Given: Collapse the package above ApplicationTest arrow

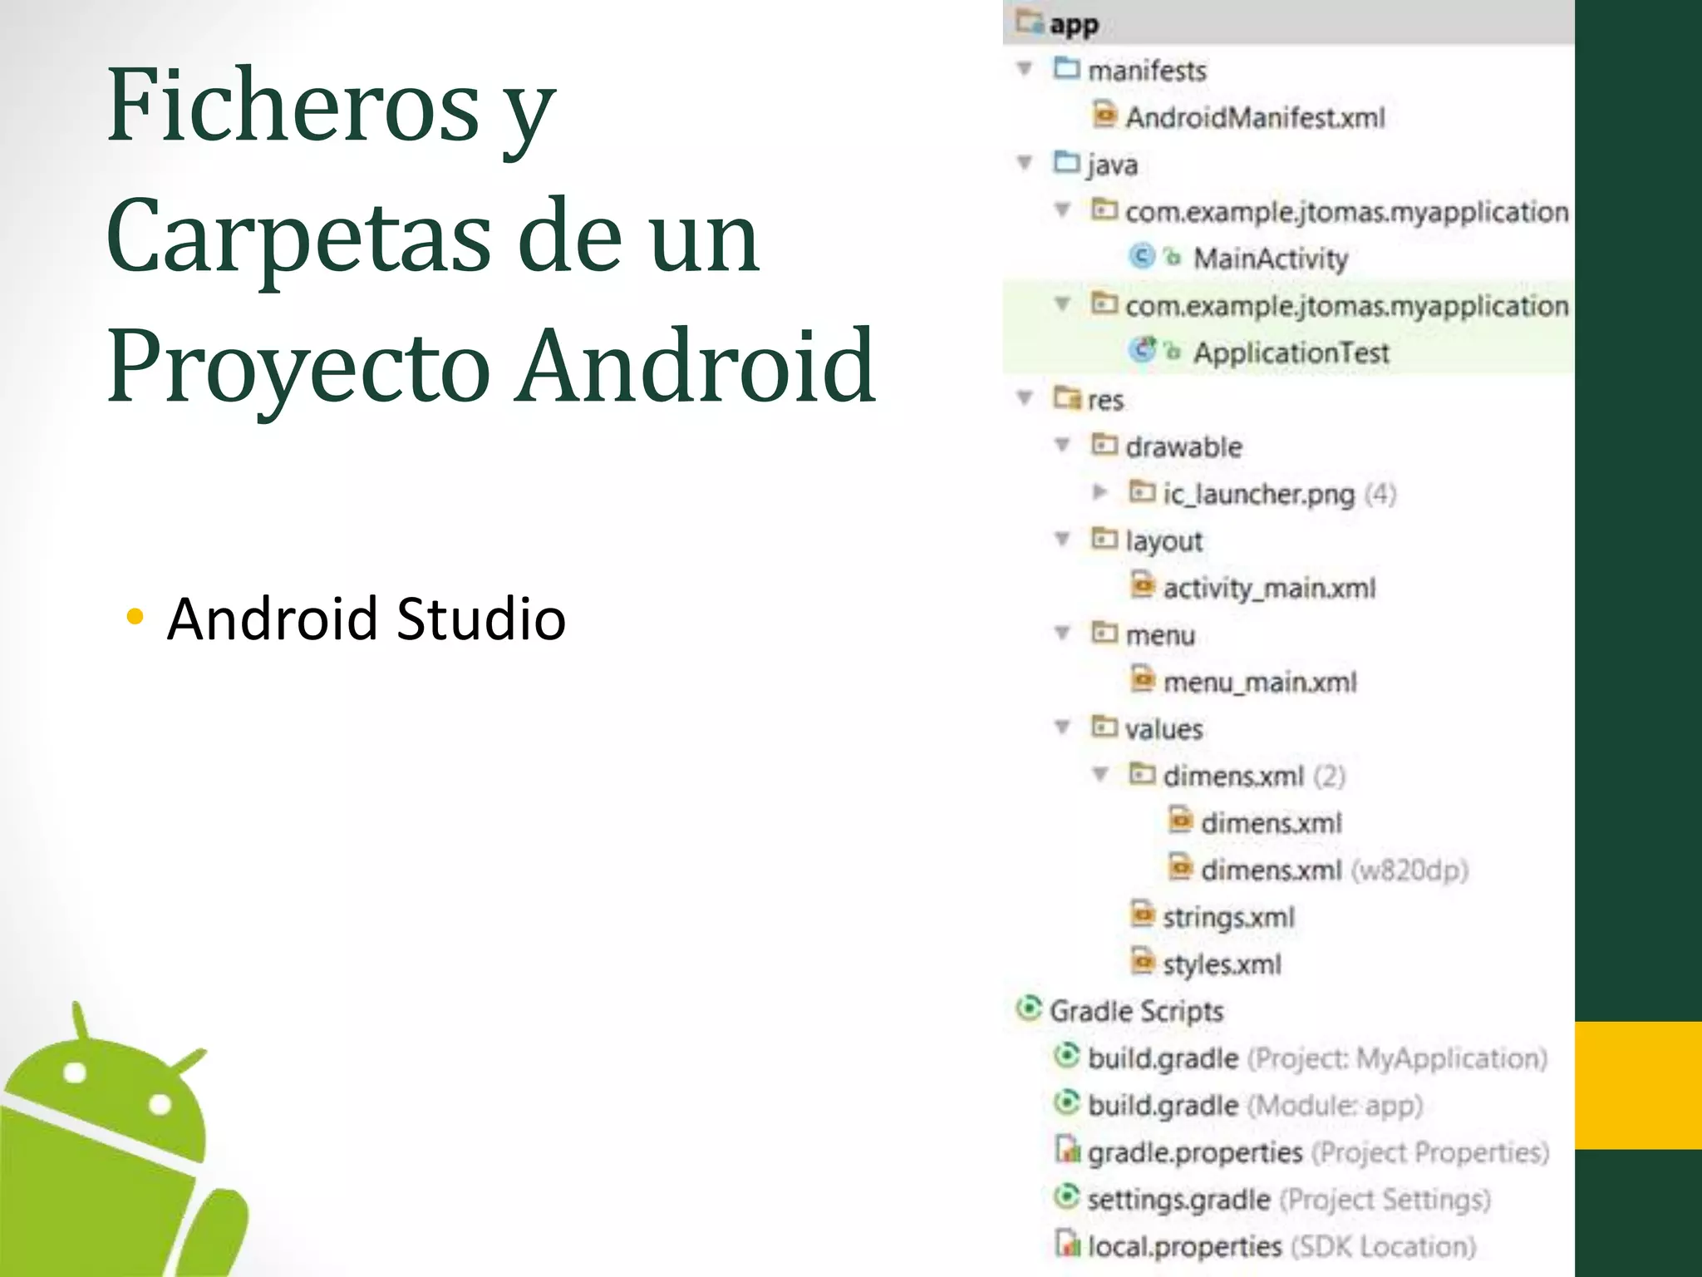Looking at the screenshot, I should pyautogui.click(x=1062, y=304).
